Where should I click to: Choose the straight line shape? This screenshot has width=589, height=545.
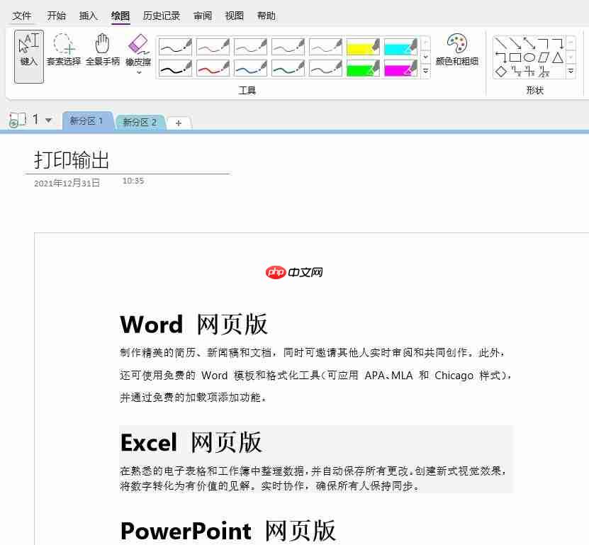click(x=500, y=43)
